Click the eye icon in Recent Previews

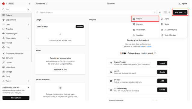point(60,88)
